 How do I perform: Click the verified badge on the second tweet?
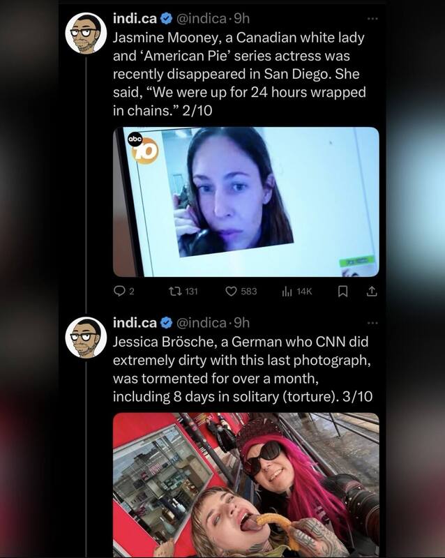(x=166, y=323)
